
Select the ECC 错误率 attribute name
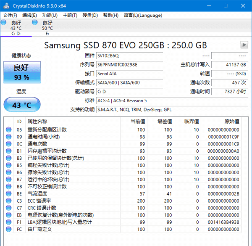pyautogui.click(x=39, y=201)
